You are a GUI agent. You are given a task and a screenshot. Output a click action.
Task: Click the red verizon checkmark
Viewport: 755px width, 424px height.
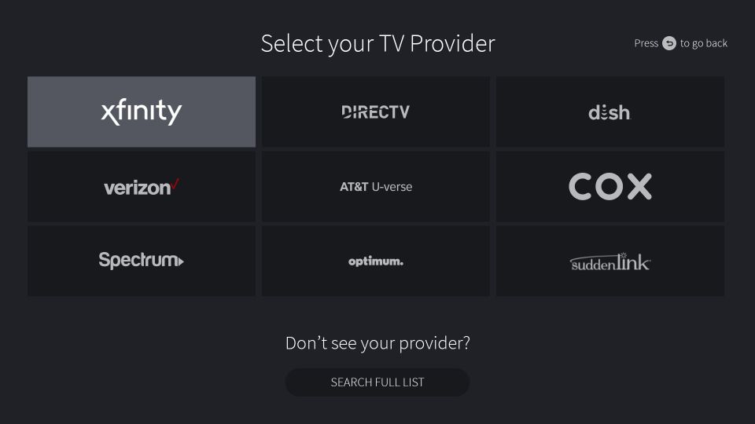click(175, 184)
